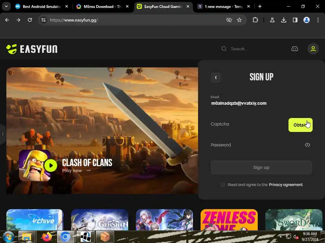Go back with the sign up back arrow
This screenshot has height=243, width=325.
[216, 78]
